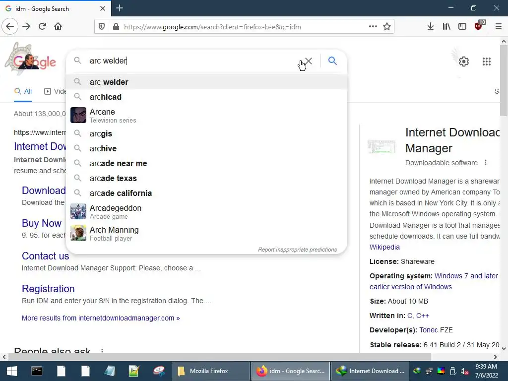Select the 'arcade texas' suggestion
Image resolution: width=508 pixels, height=381 pixels.
206,178
